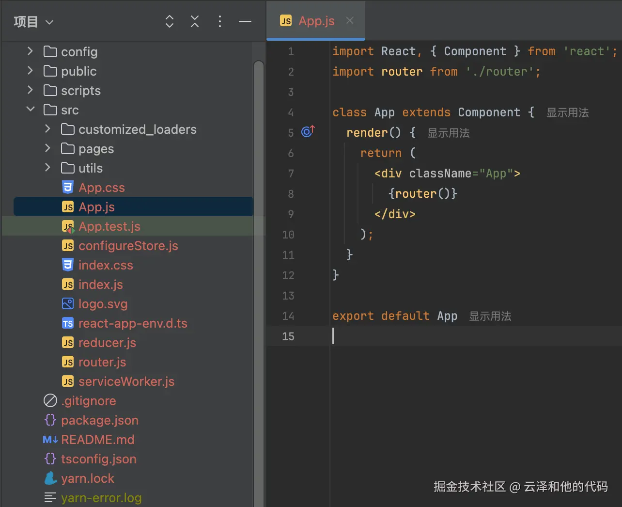Click the project tree vertical scrollbar
The image size is (622, 507).
click(259, 145)
